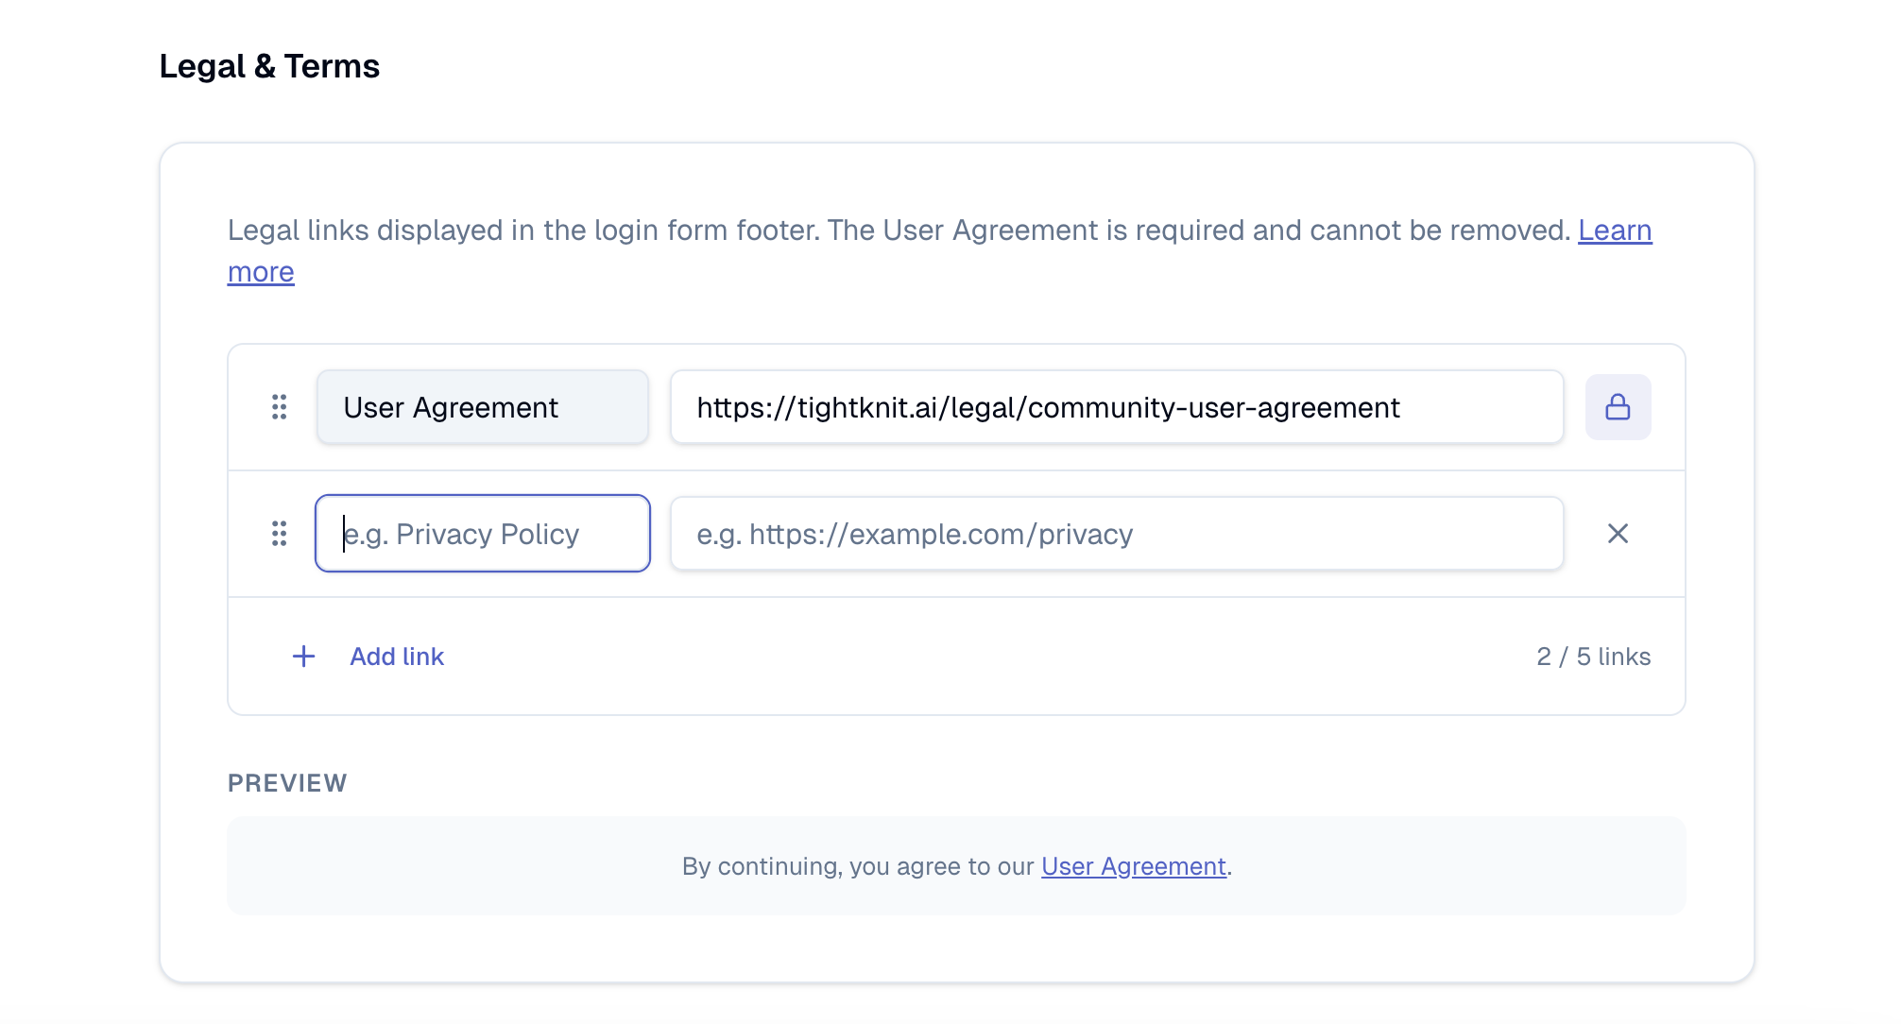Image resolution: width=1901 pixels, height=1024 pixels.
Task: Click the '2 / 5 links' counter
Action: click(x=1593, y=657)
